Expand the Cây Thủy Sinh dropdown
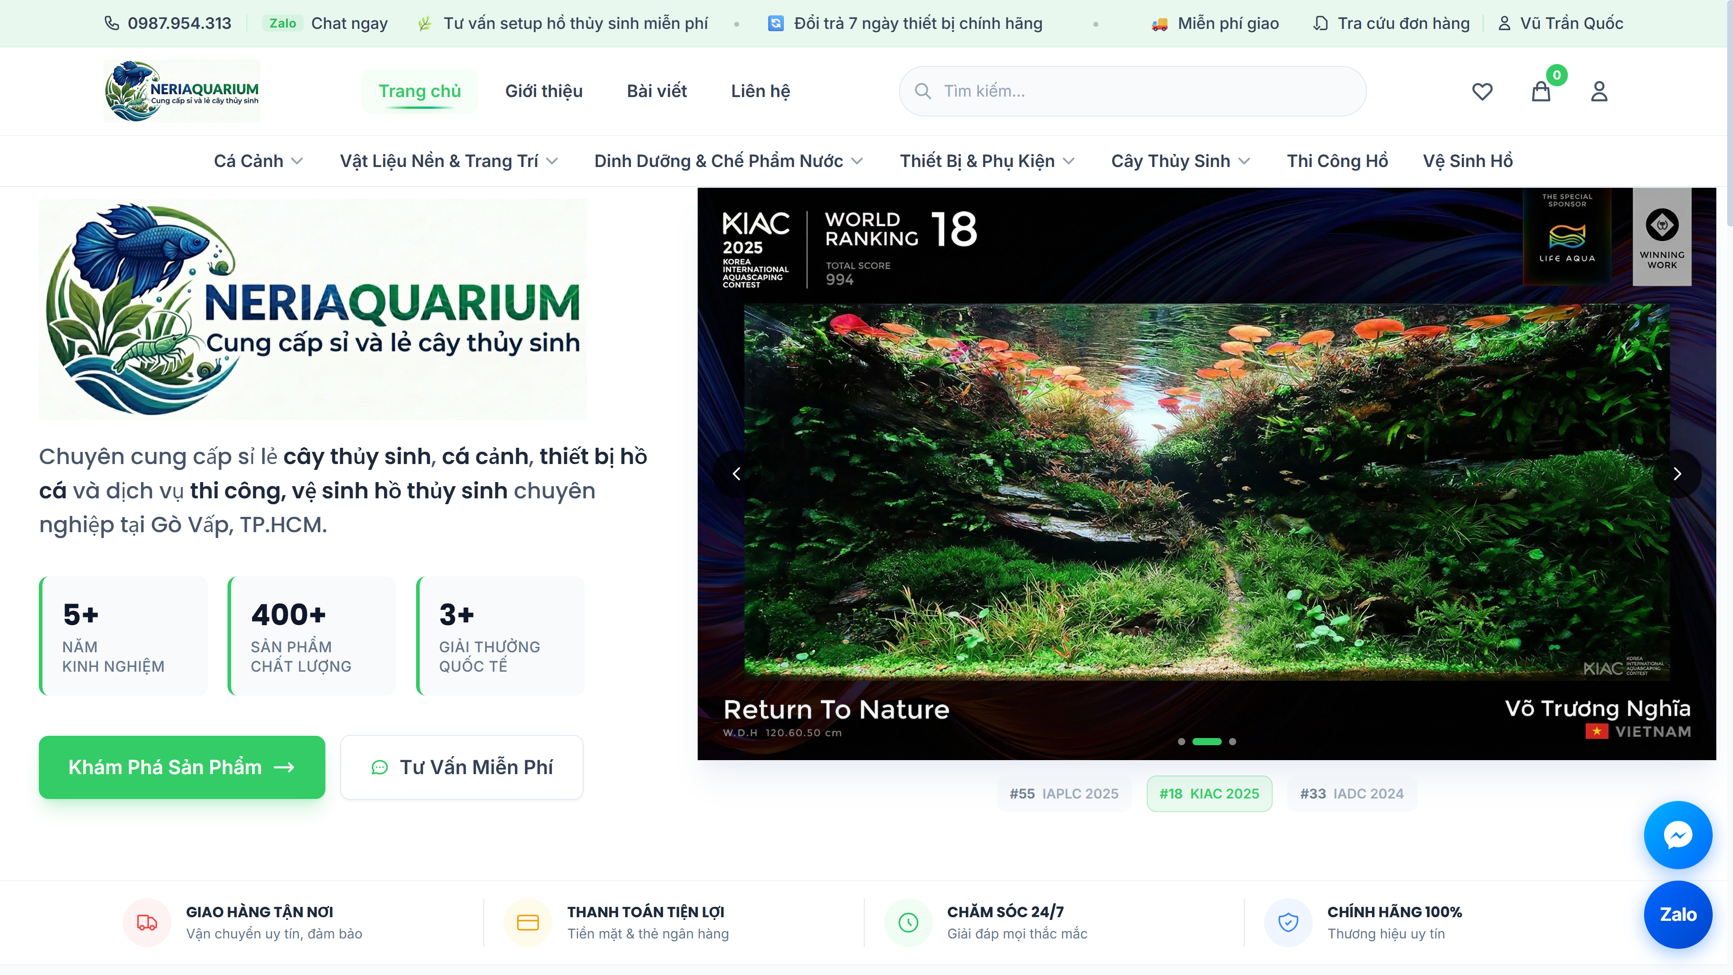Screen dimensions: 1733x975 pos(1180,162)
